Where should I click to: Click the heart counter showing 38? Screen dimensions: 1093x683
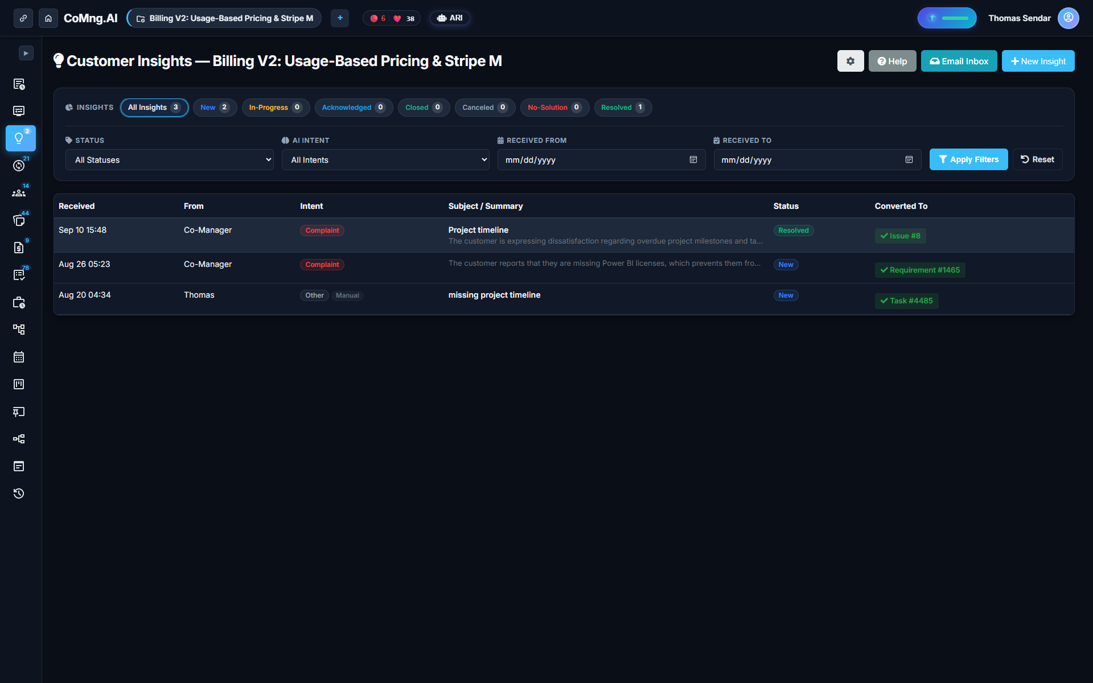(404, 18)
